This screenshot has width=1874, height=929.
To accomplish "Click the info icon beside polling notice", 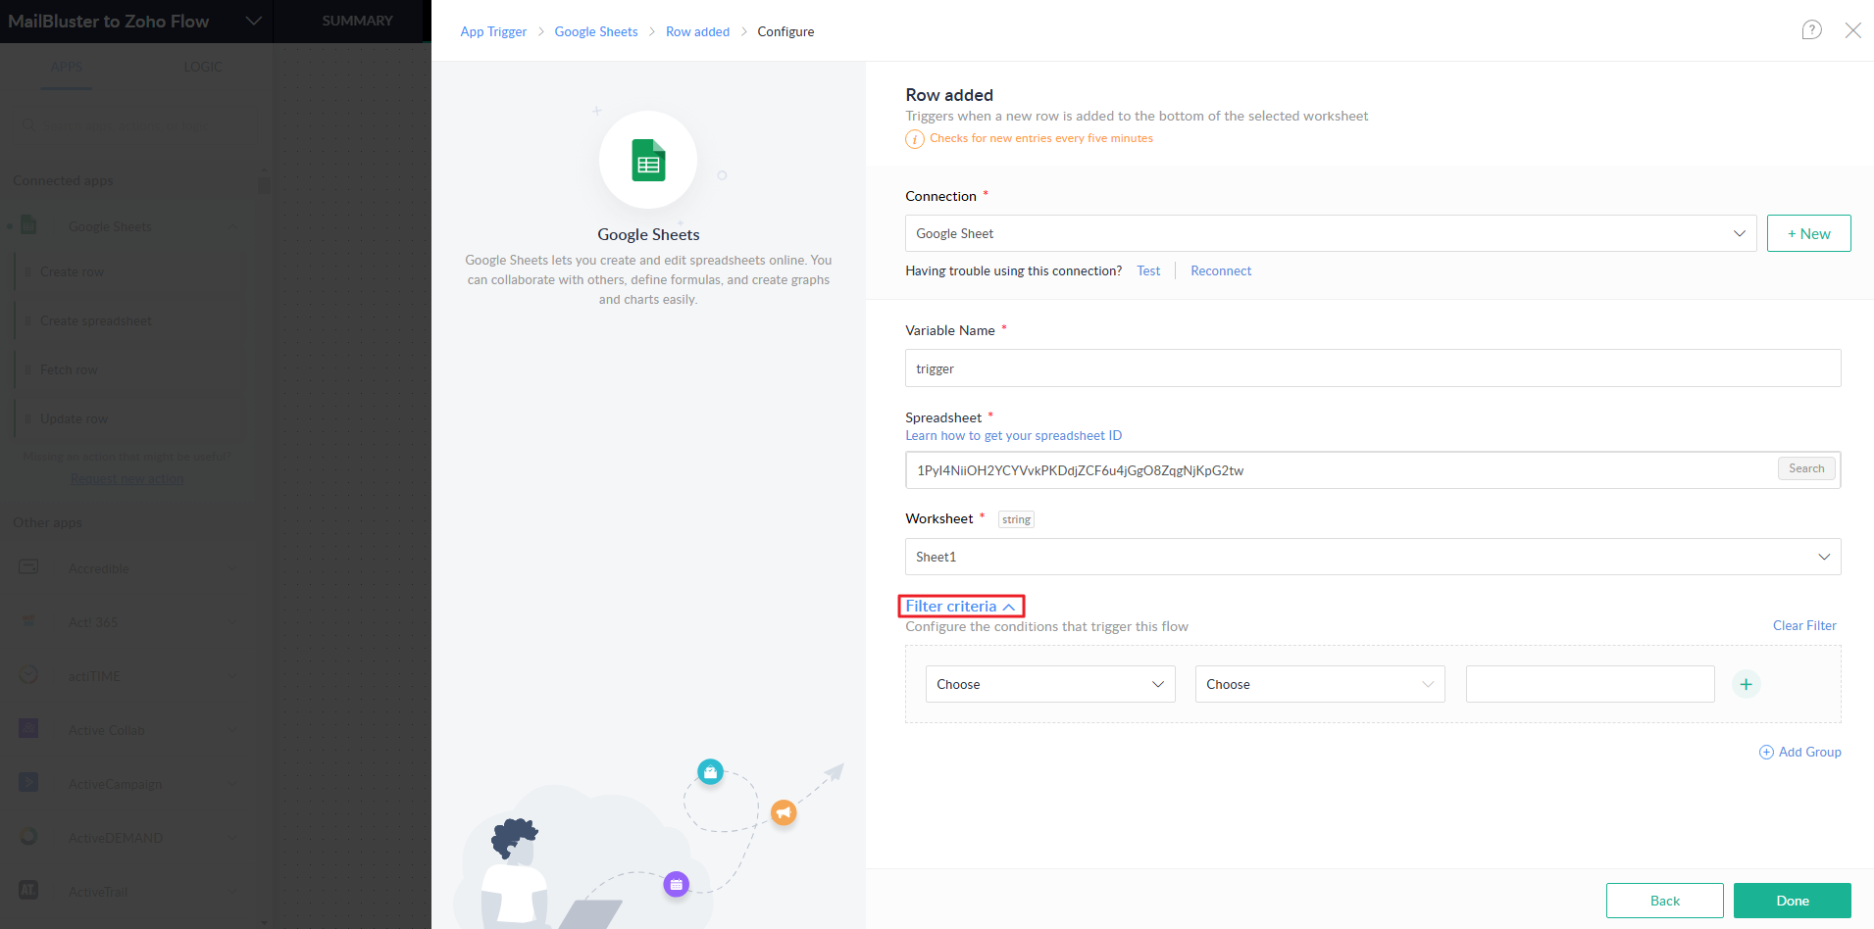I will [914, 139].
